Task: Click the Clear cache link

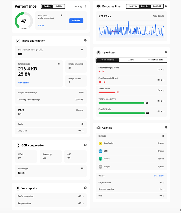Action: [159, 176]
